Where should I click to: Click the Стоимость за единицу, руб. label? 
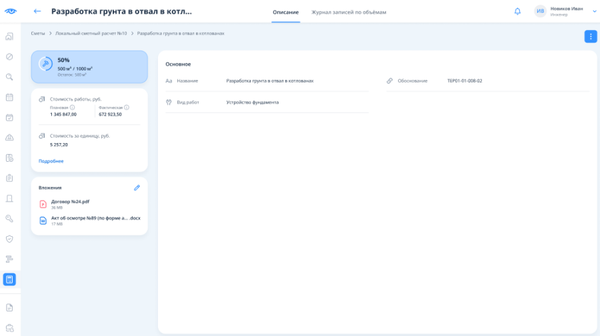click(x=79, y=136)
